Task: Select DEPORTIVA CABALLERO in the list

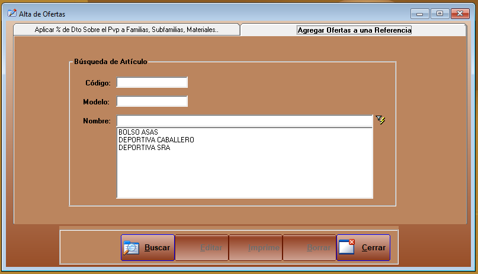Action: click(x=245, y=140)
